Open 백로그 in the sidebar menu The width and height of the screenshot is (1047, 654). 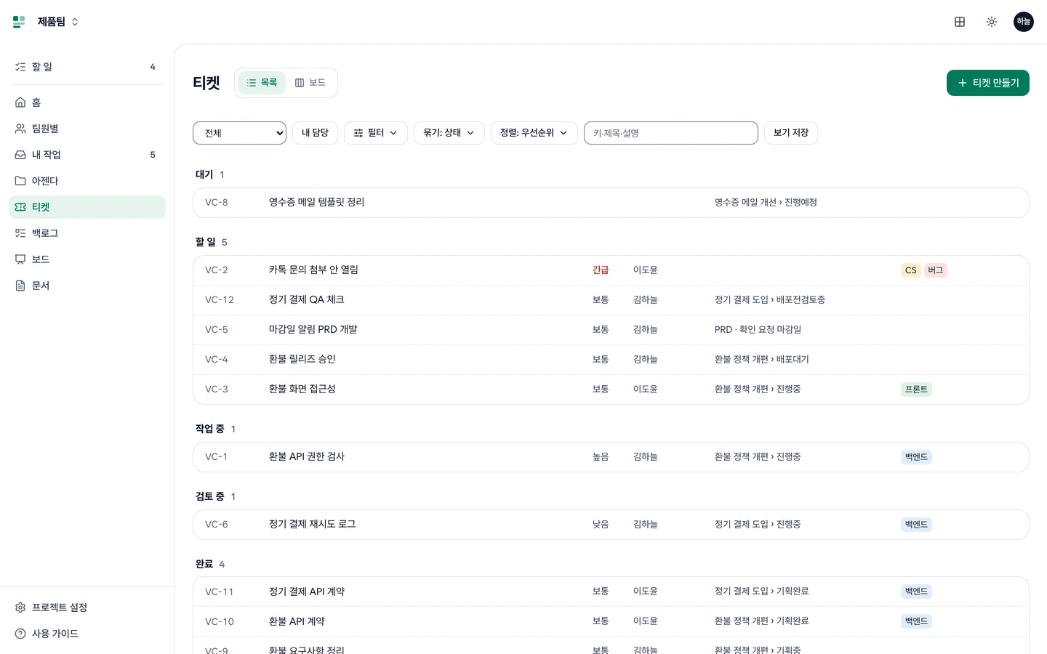pyautogui.click(x=87, y=233)
